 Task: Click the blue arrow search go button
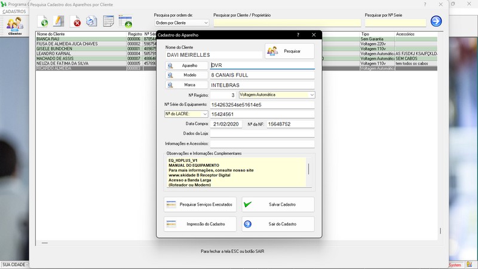click(436, 22)
